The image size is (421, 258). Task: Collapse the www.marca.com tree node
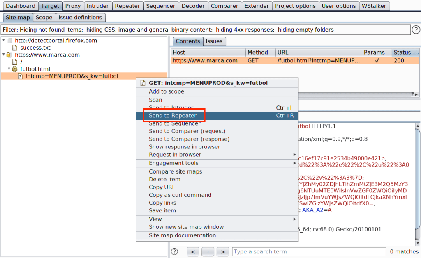coord(4,55)
